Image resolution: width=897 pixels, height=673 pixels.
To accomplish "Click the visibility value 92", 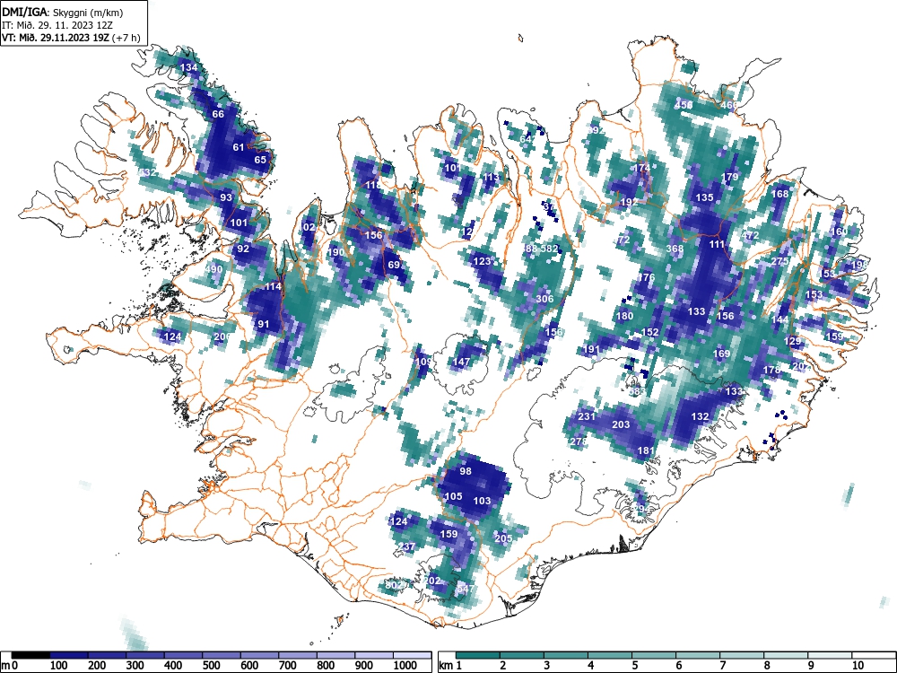I will [243, 249].
